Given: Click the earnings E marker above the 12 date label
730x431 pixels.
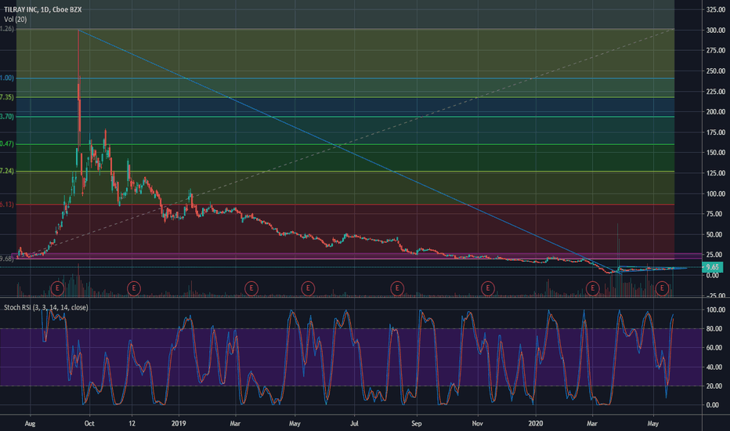Looking at the screenshot, I should click(134, 288).
